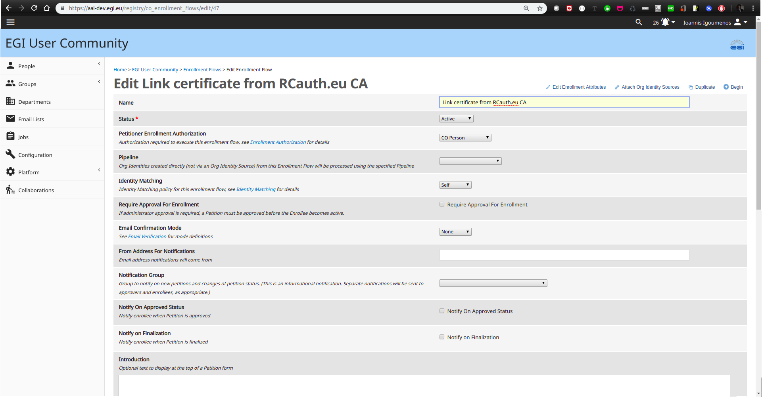This screenshot has width=762, height=397.
Task: Toggle Require Approval For Enrollment checkbox
Action: click(x=442, y=204)
